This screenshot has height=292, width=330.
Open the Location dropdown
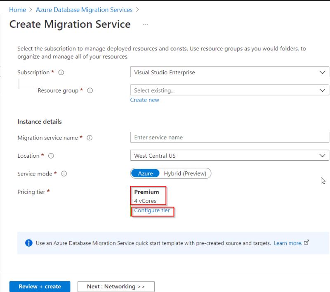coord(229,156)
